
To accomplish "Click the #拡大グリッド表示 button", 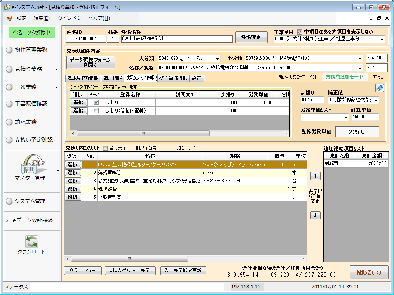I will pos(130,271).
